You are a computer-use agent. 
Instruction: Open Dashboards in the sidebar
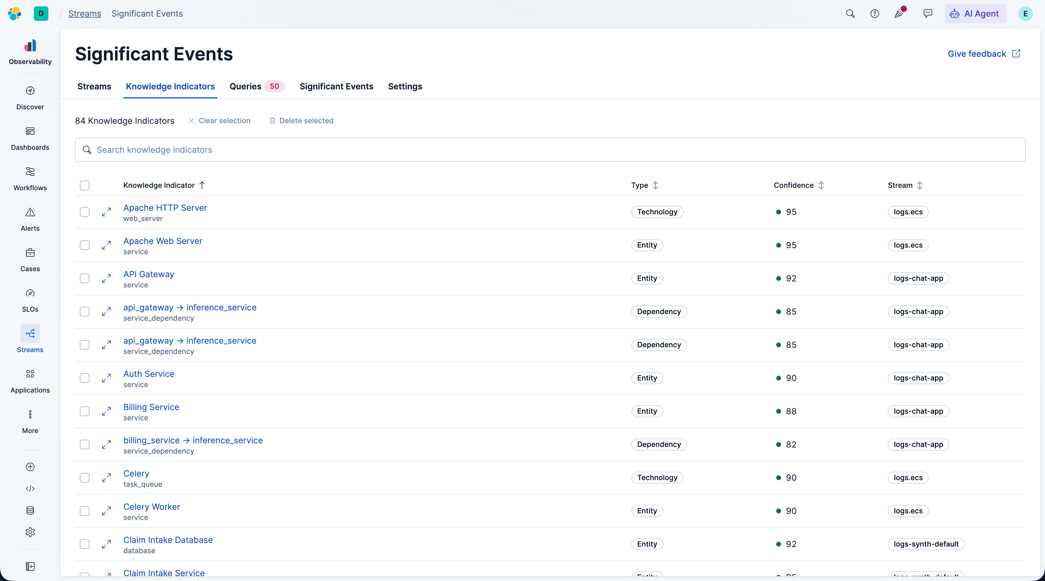point(30,138)
